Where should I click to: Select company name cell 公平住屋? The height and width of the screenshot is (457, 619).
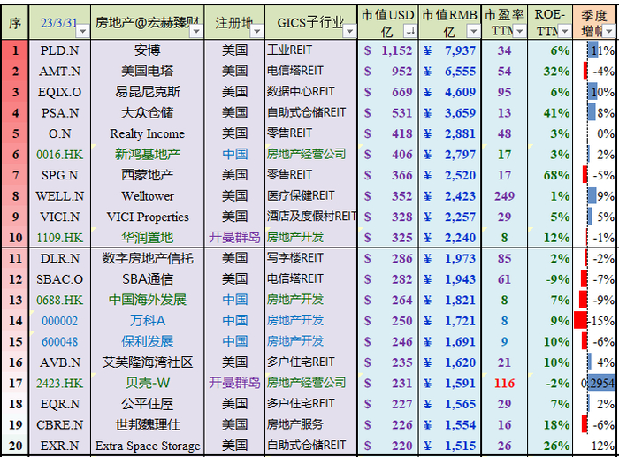148,404
